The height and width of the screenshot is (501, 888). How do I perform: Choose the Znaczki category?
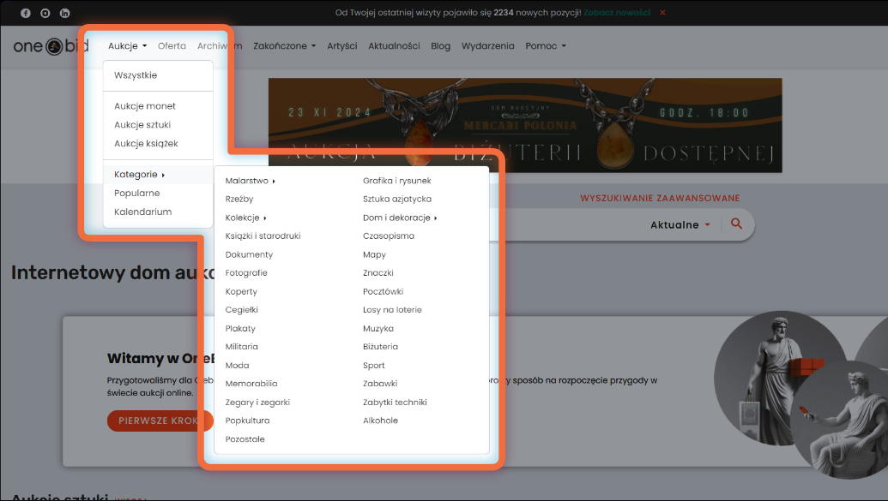pyautogui.click(x=378, y=272)
